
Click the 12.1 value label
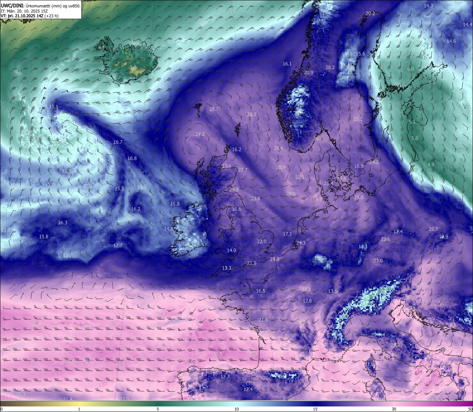(363, 246)
